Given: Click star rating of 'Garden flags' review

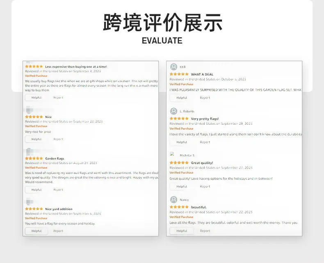Looking at the screenshot, I should 34,158.
